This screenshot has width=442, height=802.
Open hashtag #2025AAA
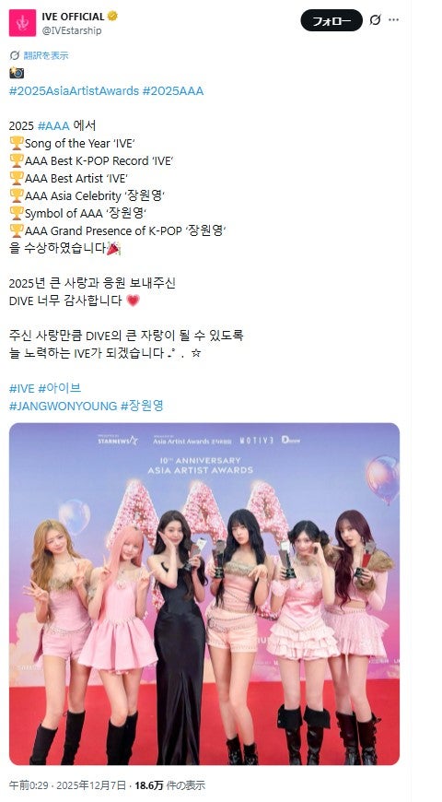point(173,91)
